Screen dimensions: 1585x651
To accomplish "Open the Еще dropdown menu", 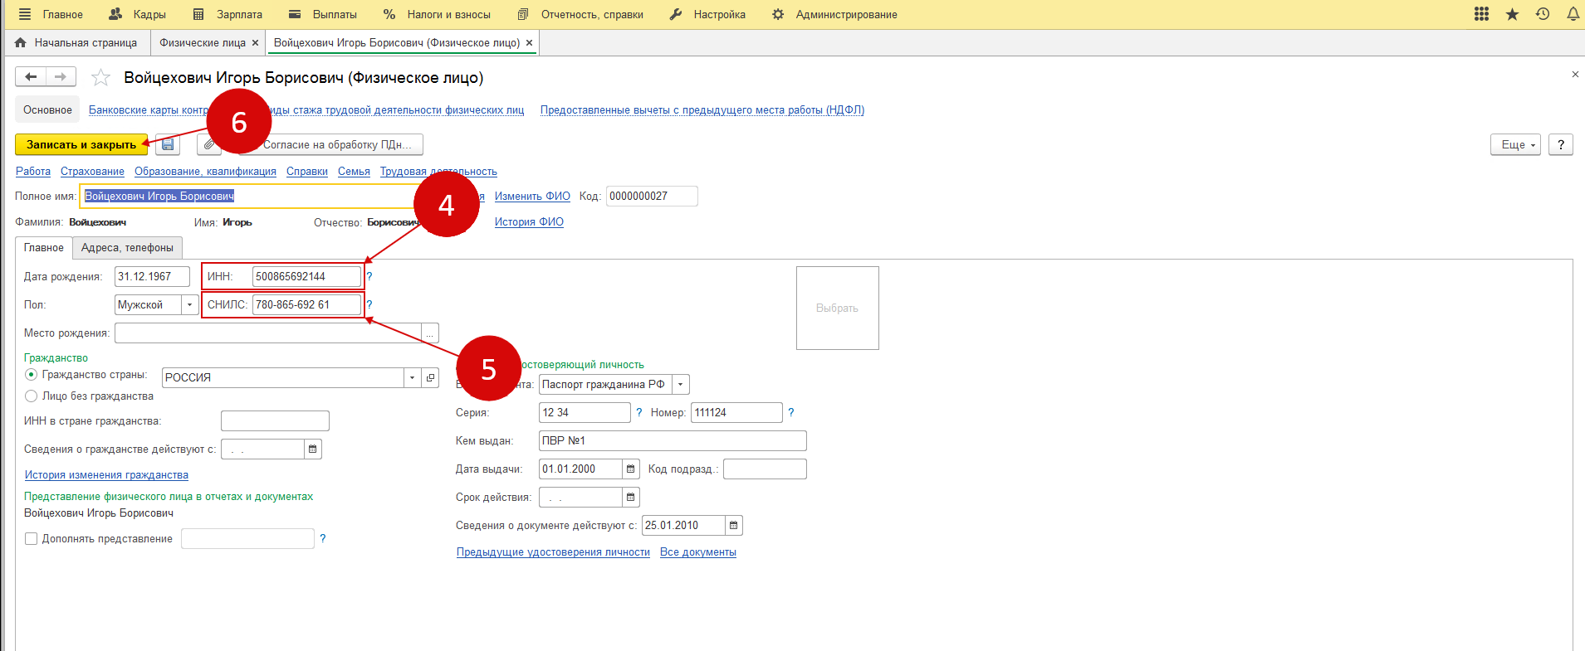I will (1516, 144).
